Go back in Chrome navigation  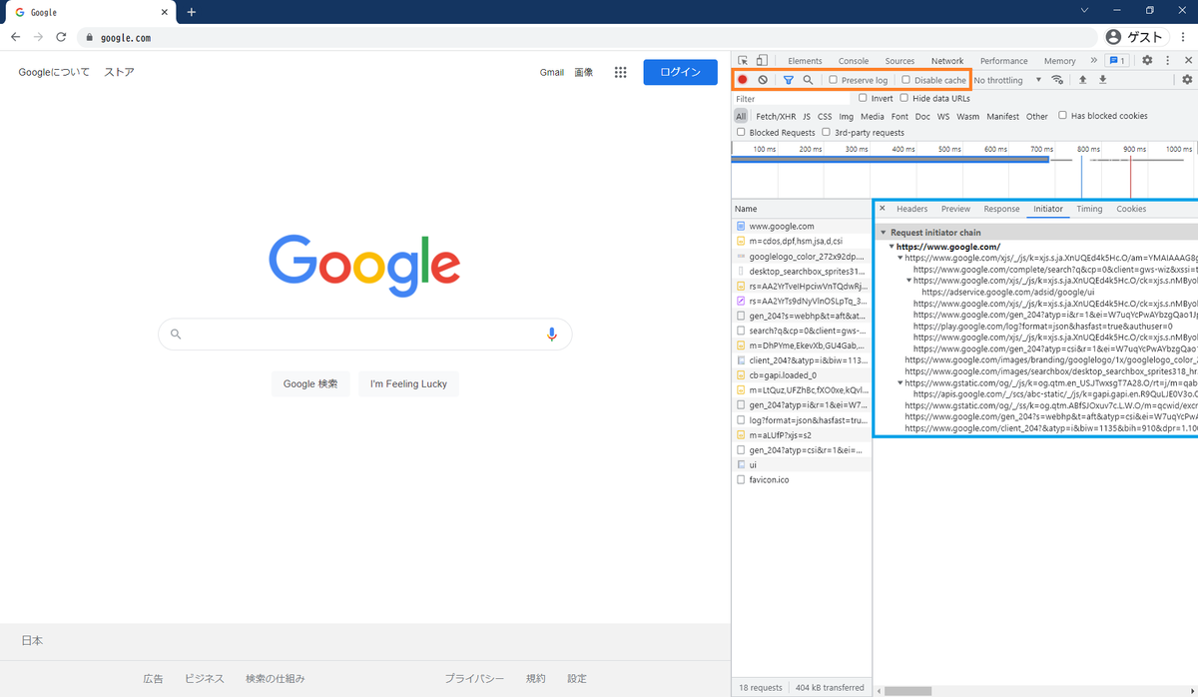pyautogui.click(x=15, y=37)
